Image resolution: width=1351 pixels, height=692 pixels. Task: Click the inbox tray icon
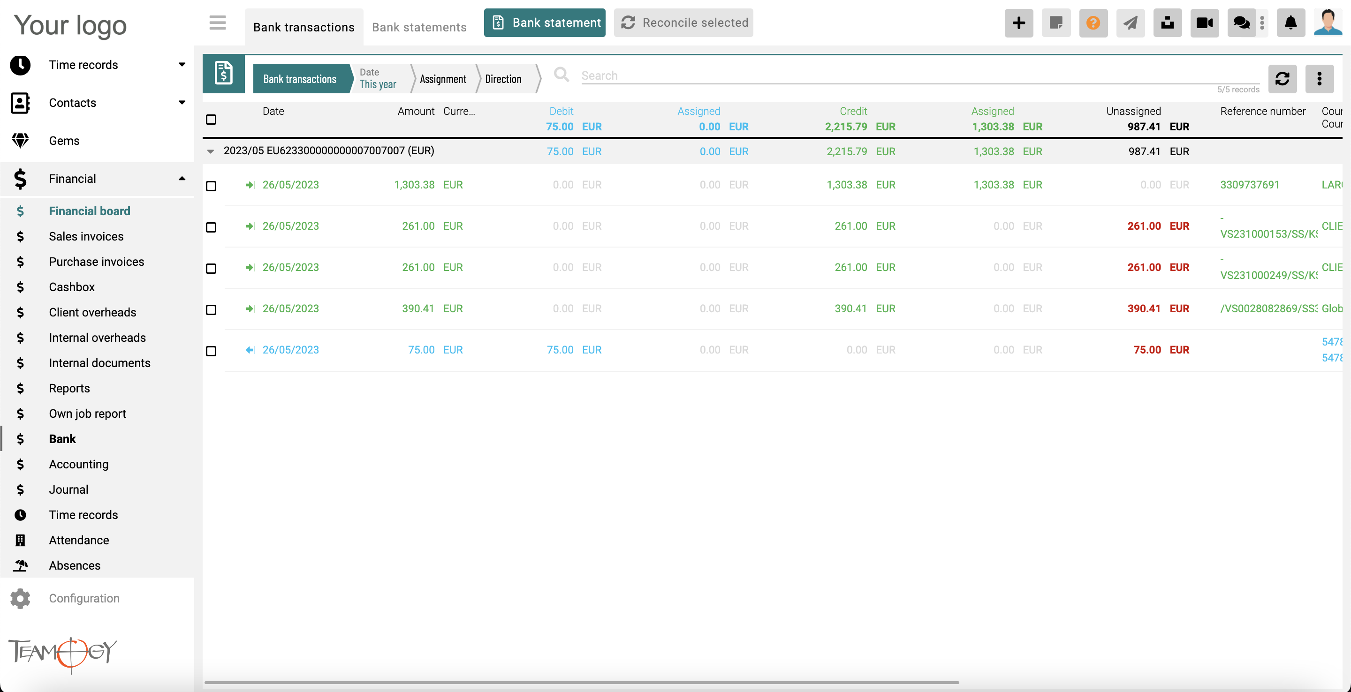tap(1168, 23)
